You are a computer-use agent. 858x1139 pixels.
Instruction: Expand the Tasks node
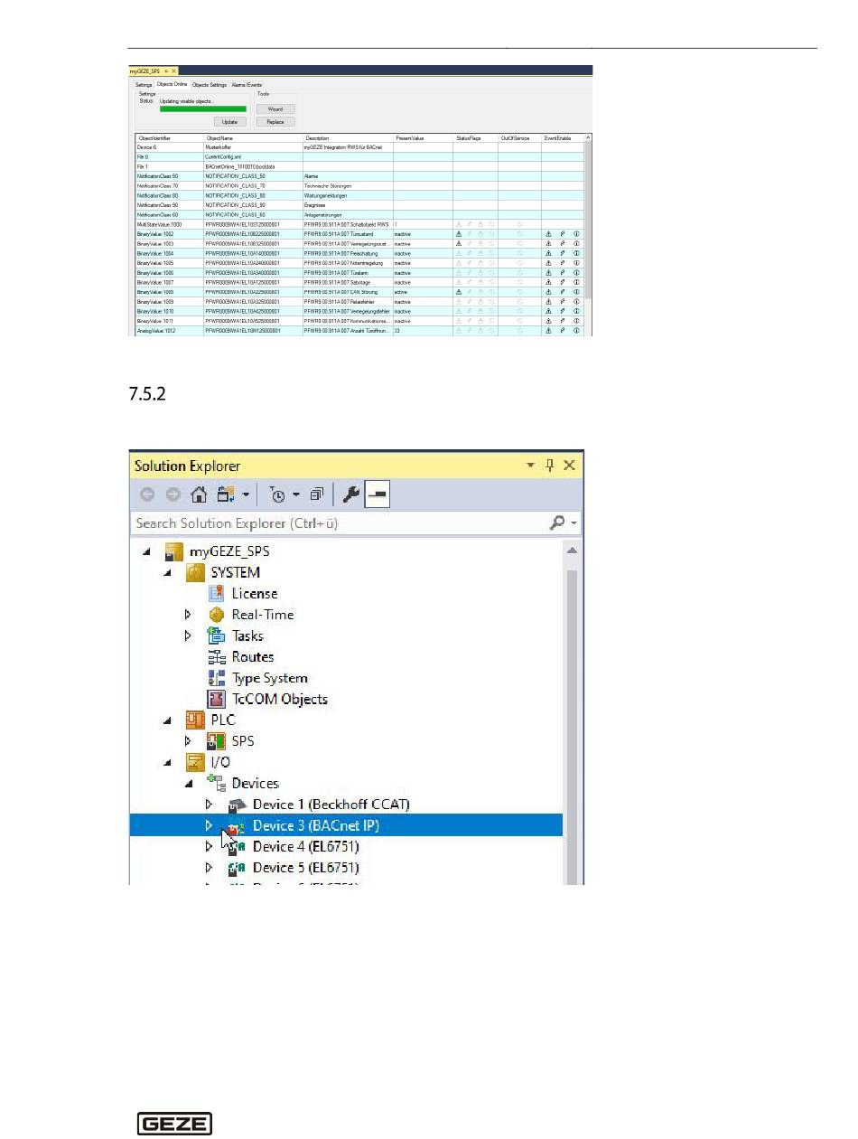(189, 635)
